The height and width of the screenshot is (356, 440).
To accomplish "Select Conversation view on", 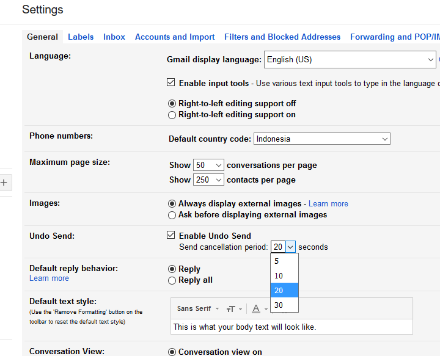I will (x=172, y=352).
